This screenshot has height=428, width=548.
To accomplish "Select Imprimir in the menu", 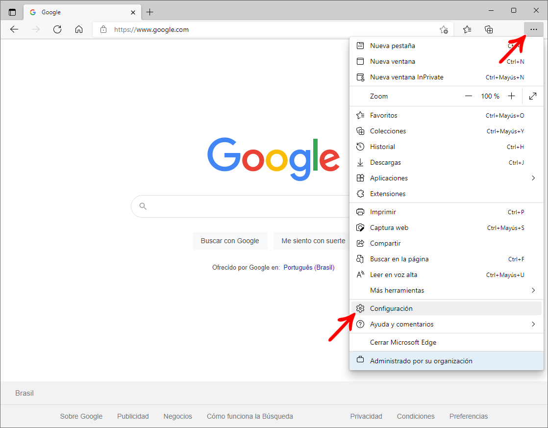I will [x=447, y=212].
